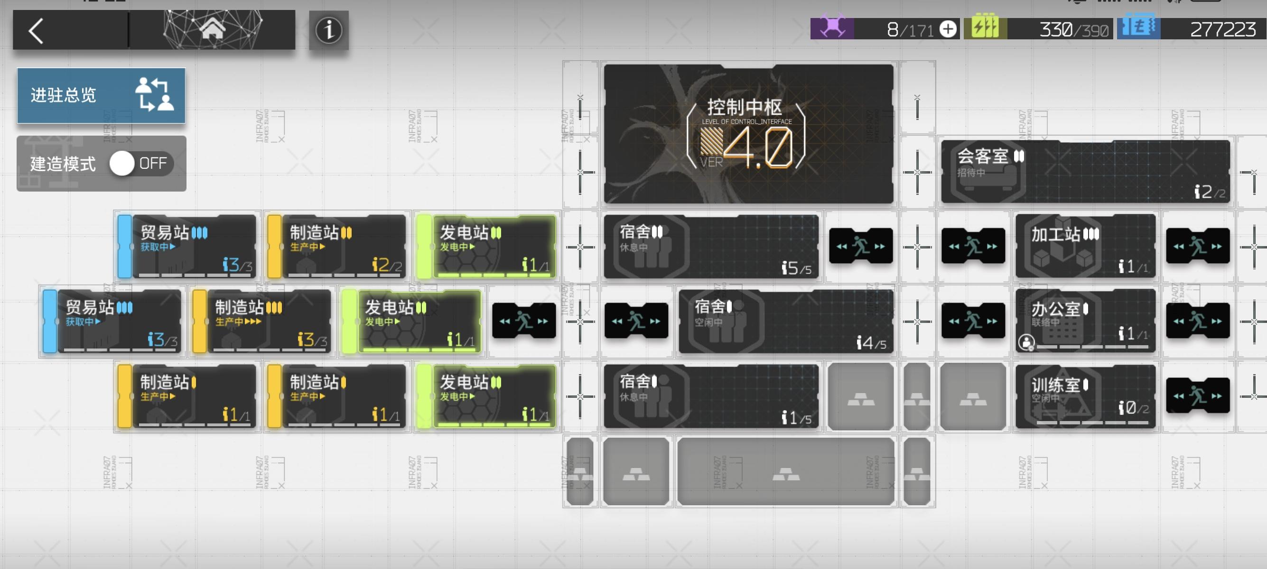Open top-row 发电站 power plant
This screenshot has width=1267, height=569.
click(x=486, y=246)
